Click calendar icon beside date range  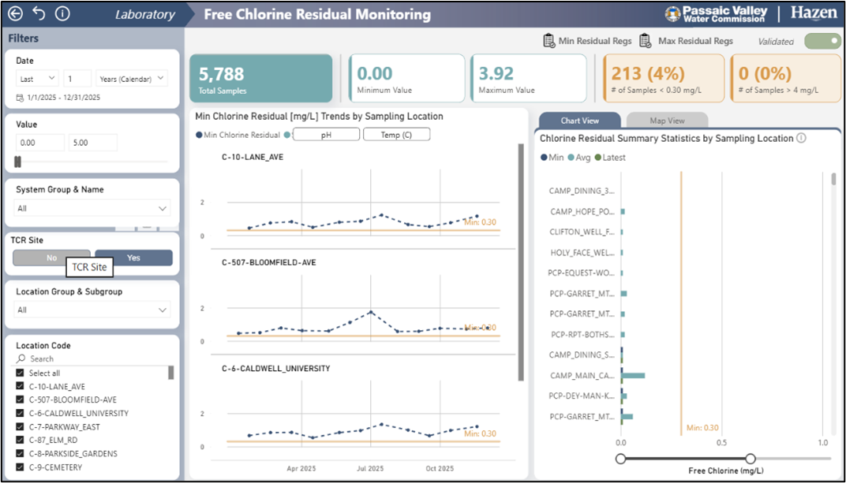click(x=20, y=98)
